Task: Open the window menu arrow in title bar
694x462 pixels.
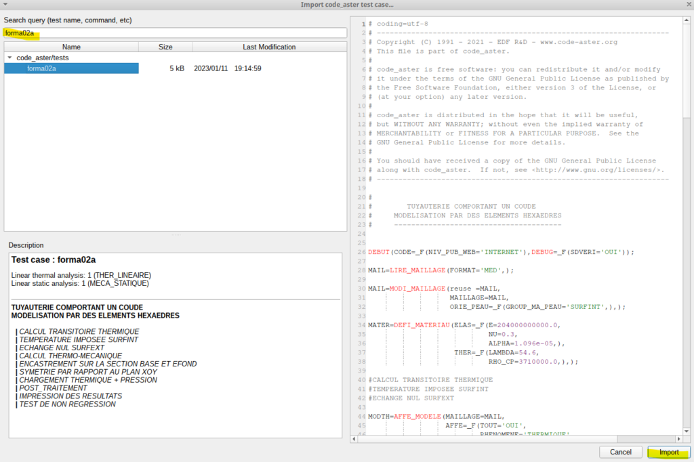Action: [x=6, y=5]
